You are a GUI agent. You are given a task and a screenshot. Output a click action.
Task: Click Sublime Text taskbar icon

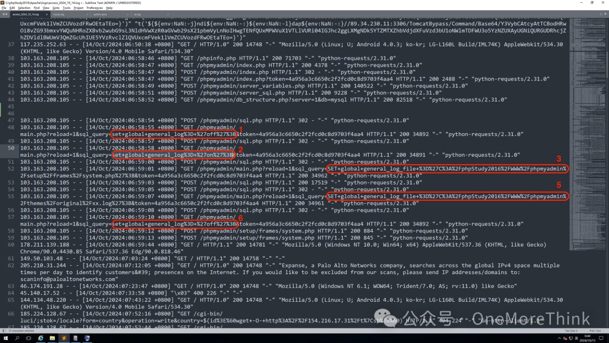pyautogui.click(x=64, y=338)
